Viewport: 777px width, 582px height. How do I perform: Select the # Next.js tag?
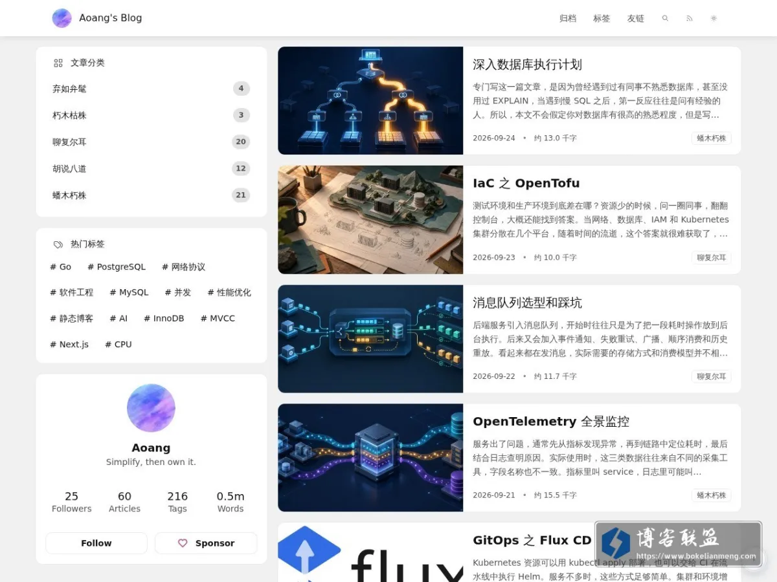(x=69, y=344)
